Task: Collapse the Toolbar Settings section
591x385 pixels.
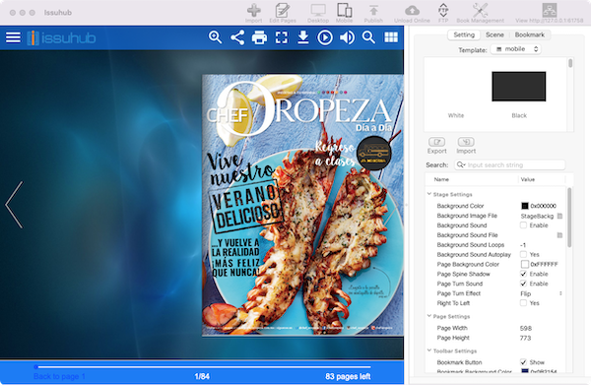Action: (x=428, y=351)
